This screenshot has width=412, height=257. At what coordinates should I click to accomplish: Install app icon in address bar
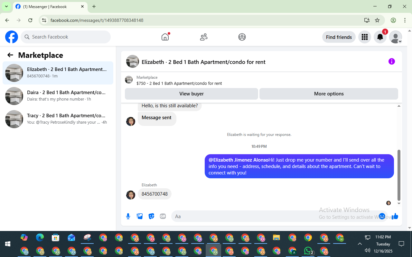pyautogui.click(x=367, y=20)
